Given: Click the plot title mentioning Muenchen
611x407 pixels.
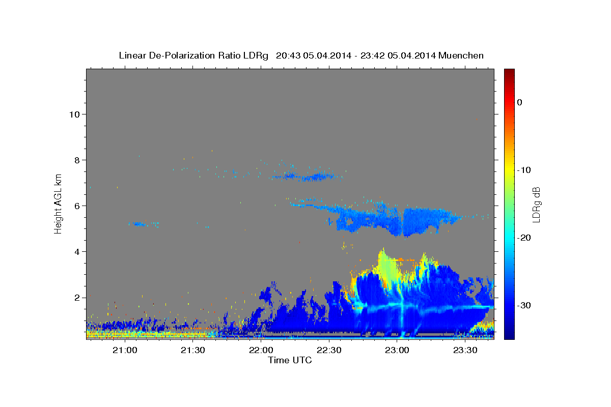Looking at the screenshot, I should click(x=301, y=55).
